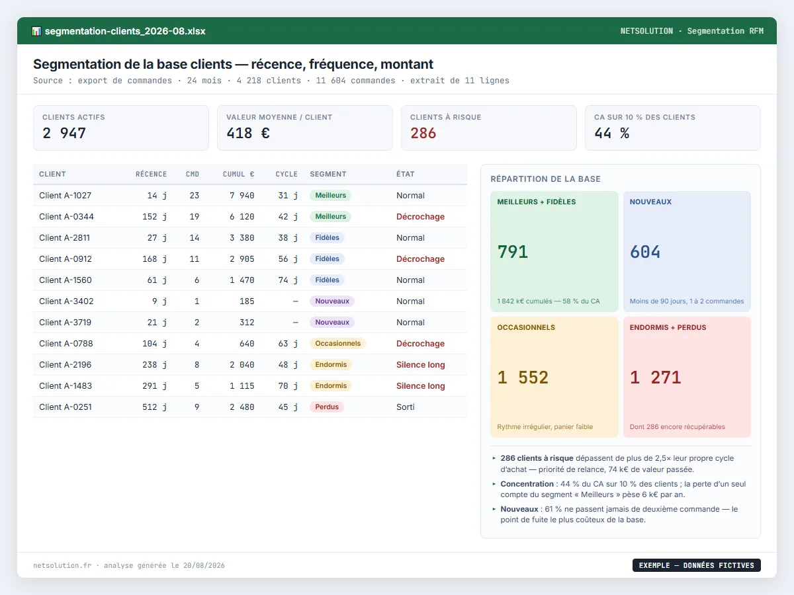
Task: Click the Répartition de la base heading
Action: pyautogui.click(x=546, y=179)
